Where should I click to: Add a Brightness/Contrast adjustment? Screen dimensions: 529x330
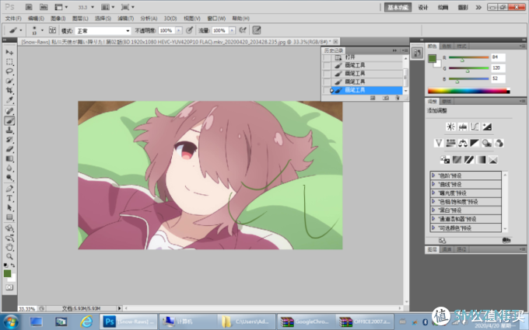(x=450, y=127)
